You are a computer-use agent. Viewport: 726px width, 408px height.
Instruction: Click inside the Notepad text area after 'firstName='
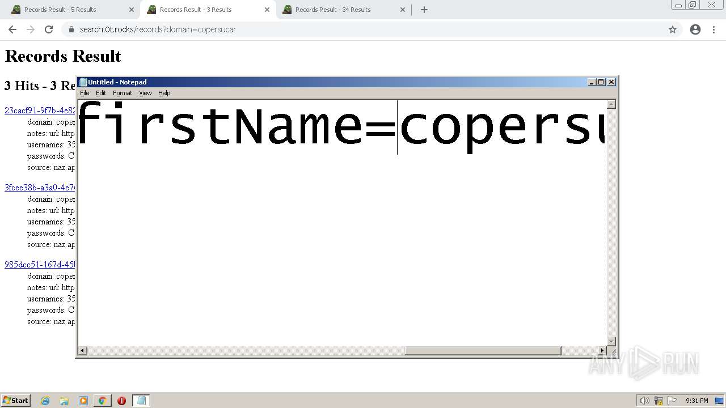398,127
